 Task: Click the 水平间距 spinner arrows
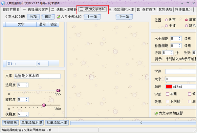180,39
